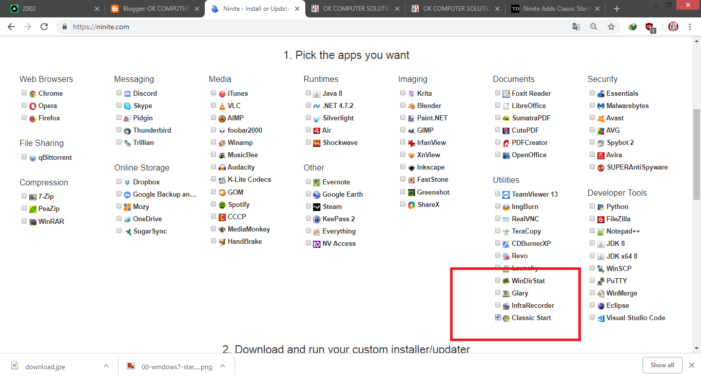Click the Visual Studio Code icon
Screen dimensions: 701x378
[600, 318]
